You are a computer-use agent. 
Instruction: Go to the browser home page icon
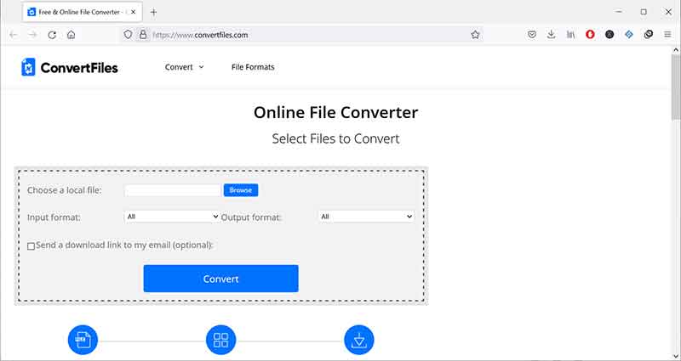coord(72,35)
